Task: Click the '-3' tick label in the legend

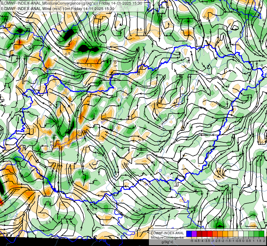Action: [x=212, y=241]
